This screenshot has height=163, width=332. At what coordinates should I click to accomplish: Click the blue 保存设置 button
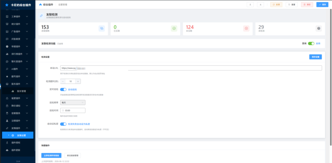[315, 57]
